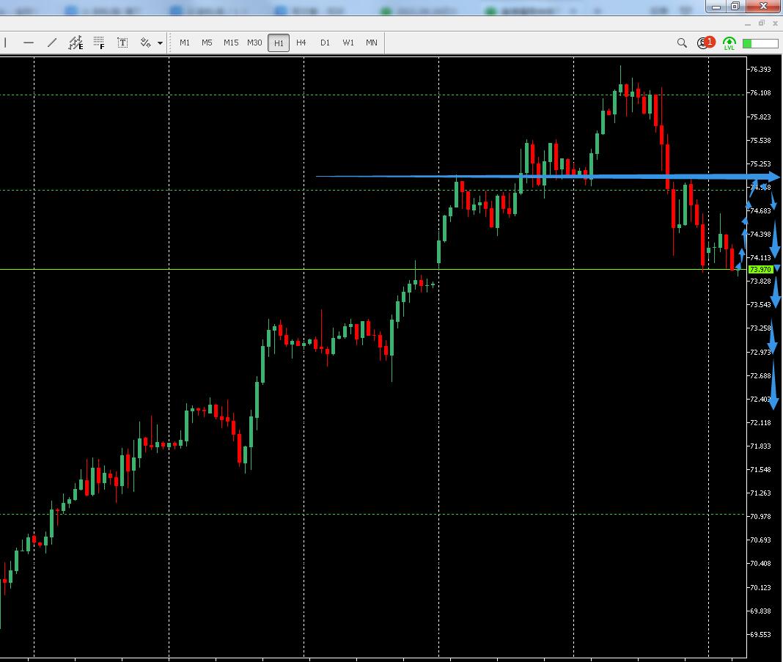
Task: Click the 71.833 price scale label
Action: tap(760, 446)
